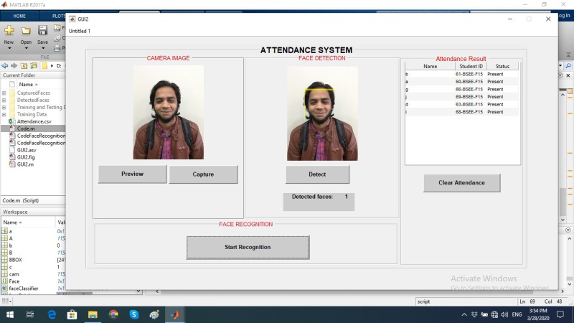This screenshot has height=323, width=574.
Task: Switch to the HOME ribbon tab
Action: click(19, 16)
